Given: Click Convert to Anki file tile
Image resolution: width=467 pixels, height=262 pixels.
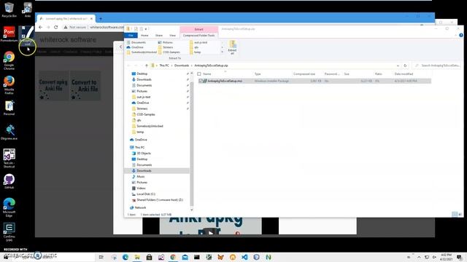Looking at the screenshot, I should (x=85, y=86).
